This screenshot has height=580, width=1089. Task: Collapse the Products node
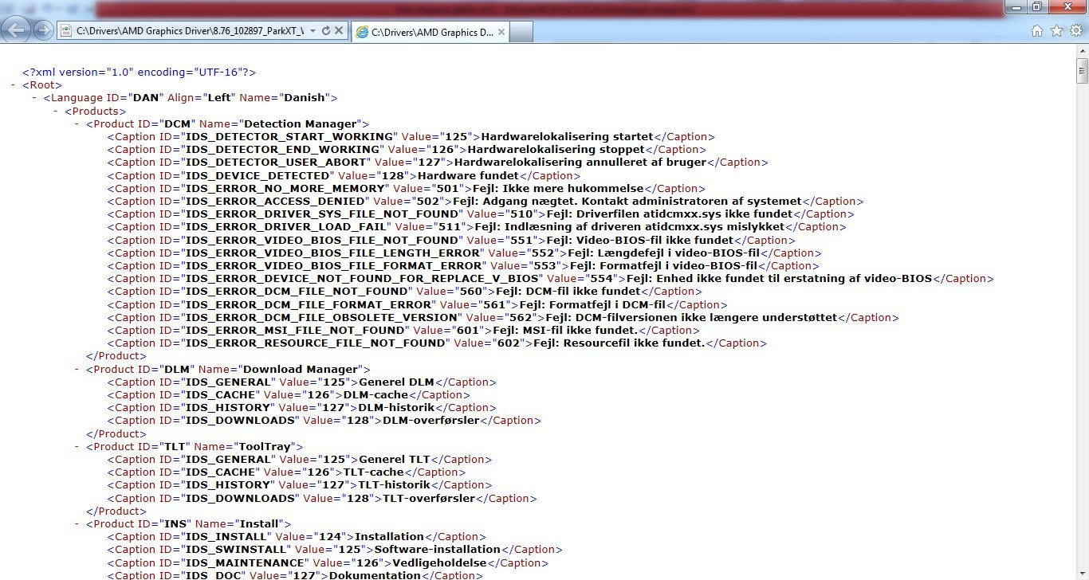click(56, 111)
